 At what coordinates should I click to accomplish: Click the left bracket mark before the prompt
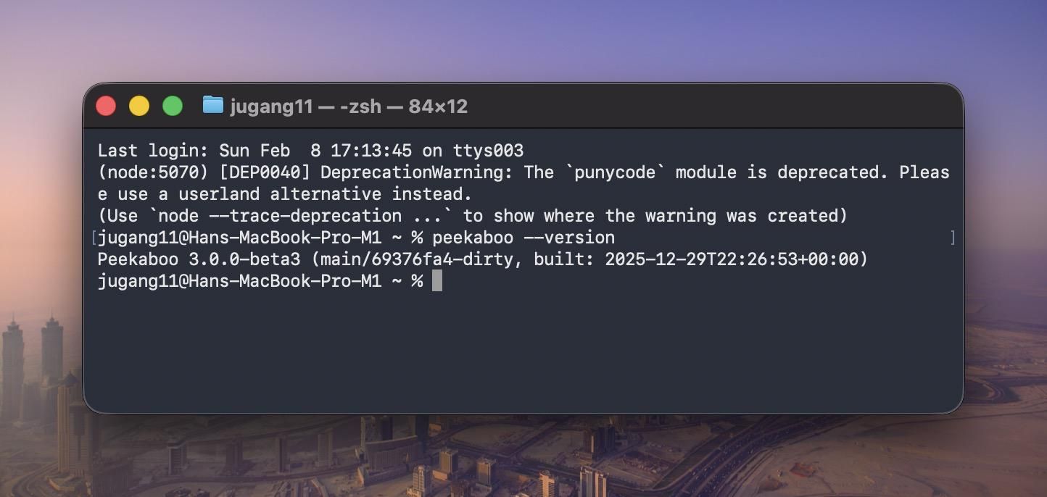[94, 238]
